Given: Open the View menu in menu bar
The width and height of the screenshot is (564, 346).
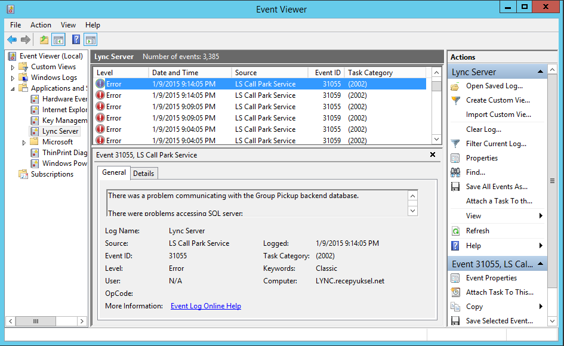Looking at the screenshot, I should tap(68, 25).
